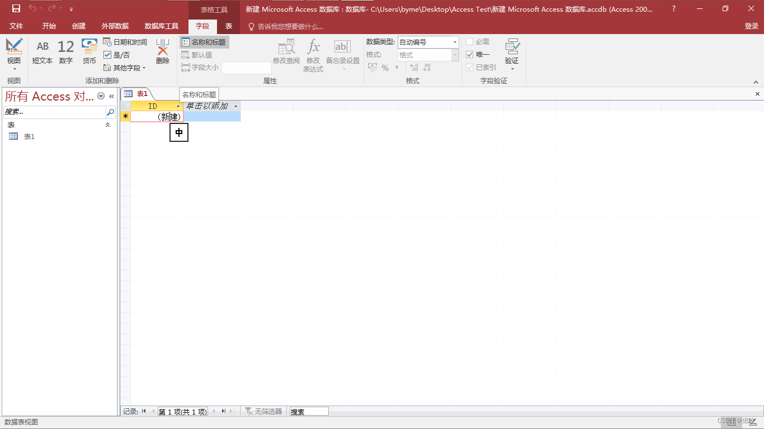Add a 日期和时间 field

coord(125,42)
